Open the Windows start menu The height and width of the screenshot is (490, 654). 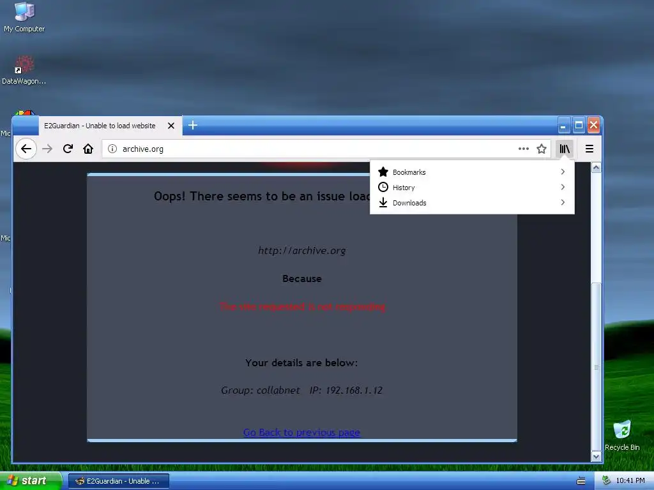[31, 481]
